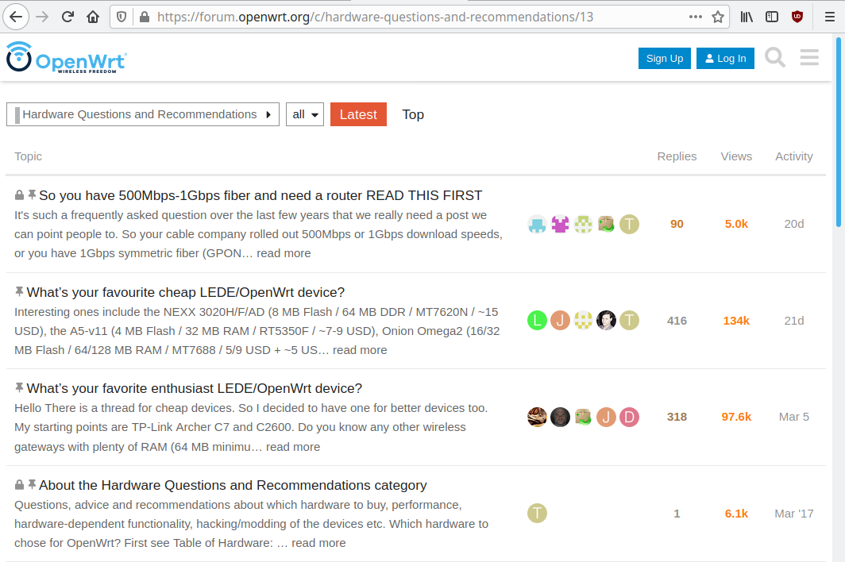Image resolution: width=845 pixels, height=562 pixels.
Task: Click the Sign Up button
Action: pos(664,58)
